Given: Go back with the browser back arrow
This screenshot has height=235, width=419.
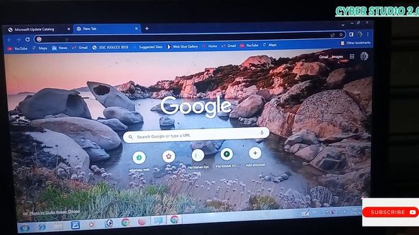Looking at the screenshot, I should click(x=10, y=40).
